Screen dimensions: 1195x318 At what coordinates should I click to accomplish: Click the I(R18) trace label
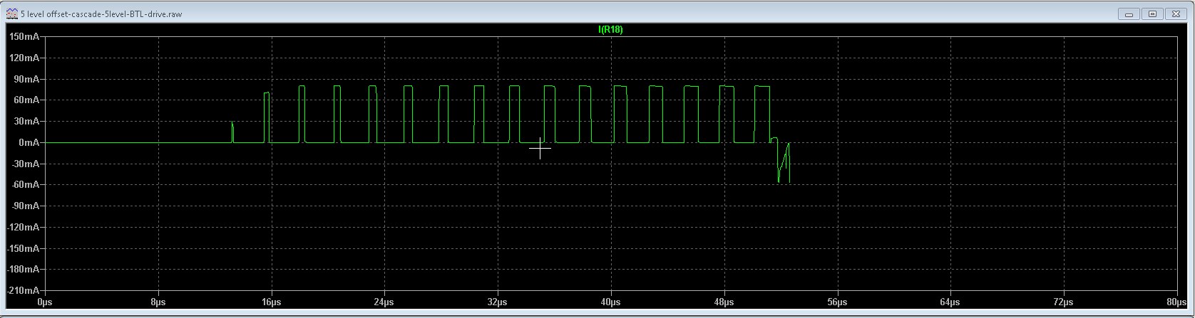[x=610, y=30]
